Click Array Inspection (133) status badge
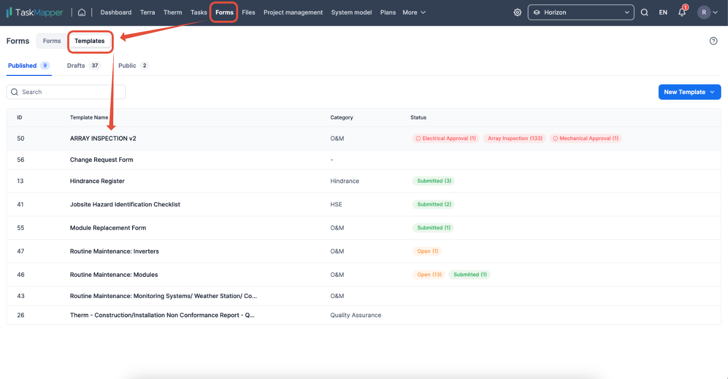Screen dimensions: 728x379 click(515, 138)
